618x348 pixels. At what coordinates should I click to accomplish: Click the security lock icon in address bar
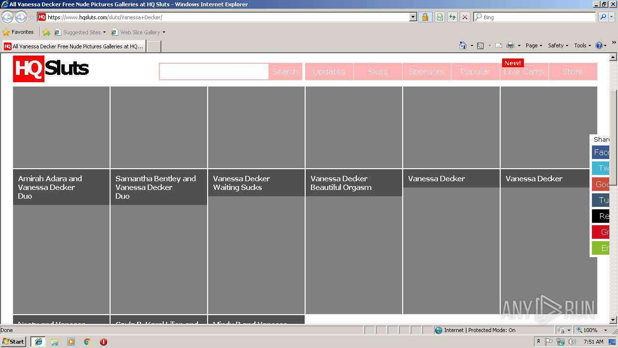pos(425,17)
